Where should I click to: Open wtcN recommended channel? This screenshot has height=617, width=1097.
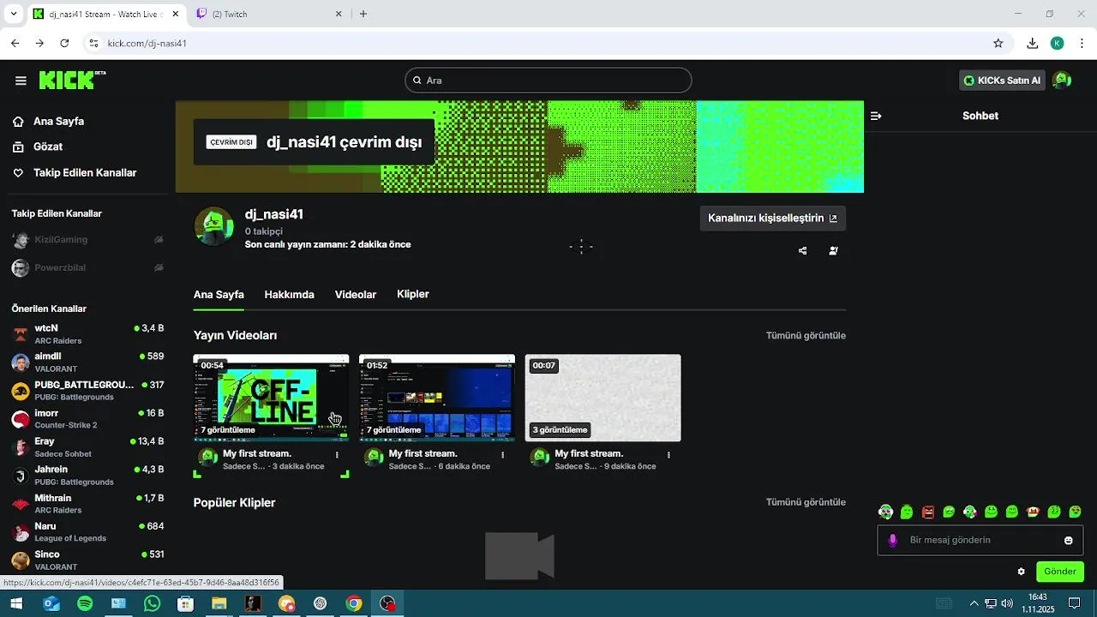87,334
